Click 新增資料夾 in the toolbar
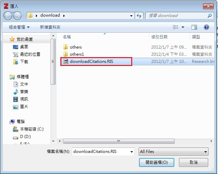Image resolution: width=218 pixels, height=174 pixels. tap(50, 27)
